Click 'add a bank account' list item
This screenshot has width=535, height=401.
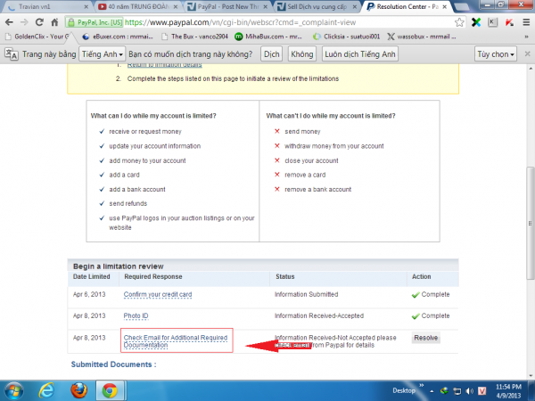(137, 189)
